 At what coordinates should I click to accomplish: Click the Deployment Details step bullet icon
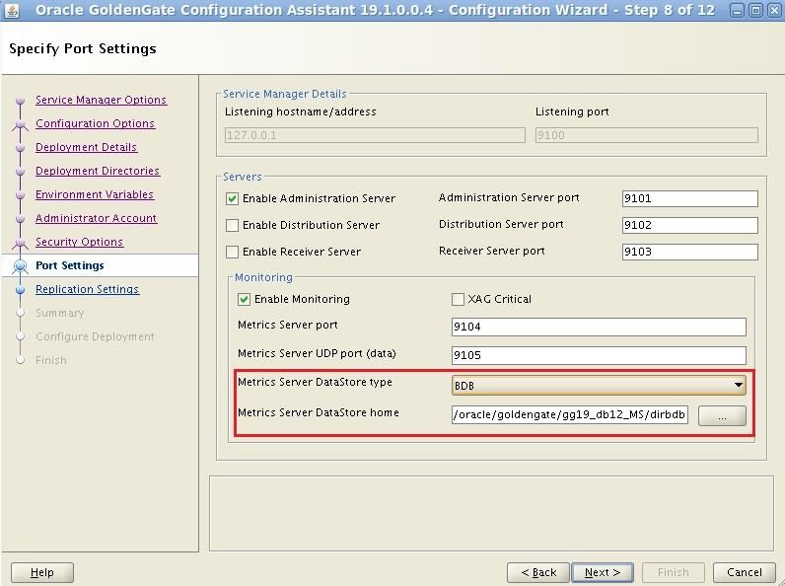pos(20,148)
